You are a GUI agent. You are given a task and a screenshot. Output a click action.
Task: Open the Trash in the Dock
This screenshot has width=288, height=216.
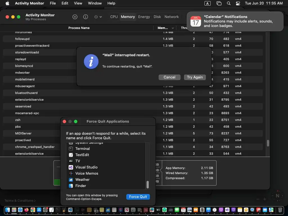click(x=280, y=210)
